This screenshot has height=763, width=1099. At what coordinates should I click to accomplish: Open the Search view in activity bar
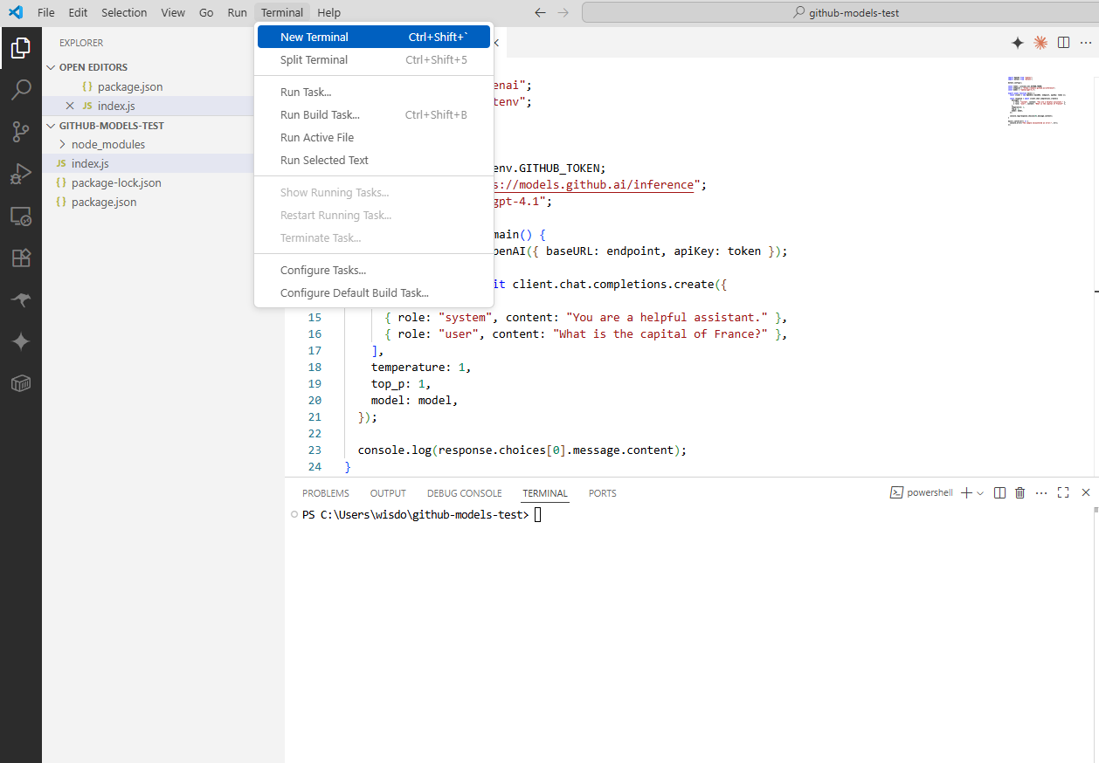[21, 90]
